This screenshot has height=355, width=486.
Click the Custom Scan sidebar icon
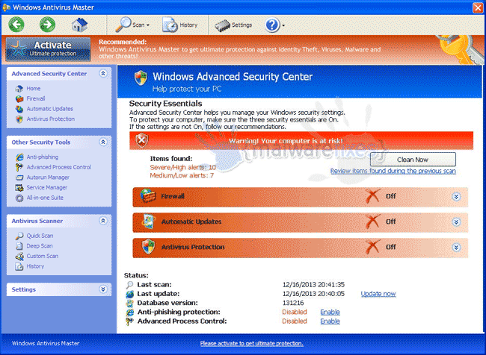(x=19, y=257)
